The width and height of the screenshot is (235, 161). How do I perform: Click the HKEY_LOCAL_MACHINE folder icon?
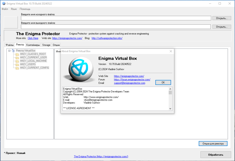[17, 61]
